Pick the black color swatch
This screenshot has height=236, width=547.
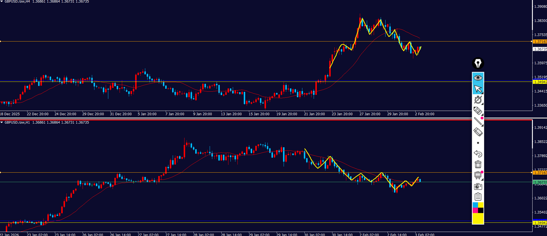(481, 210)
